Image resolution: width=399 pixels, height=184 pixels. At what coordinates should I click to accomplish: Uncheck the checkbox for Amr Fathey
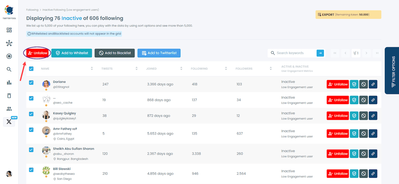[x=31, y=130]
